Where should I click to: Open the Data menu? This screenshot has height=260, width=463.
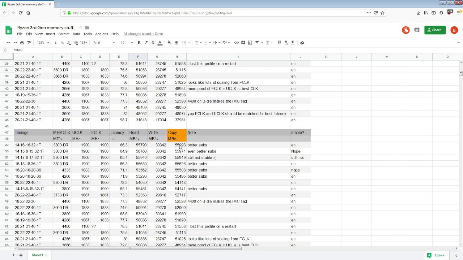[x=76, y=34]
